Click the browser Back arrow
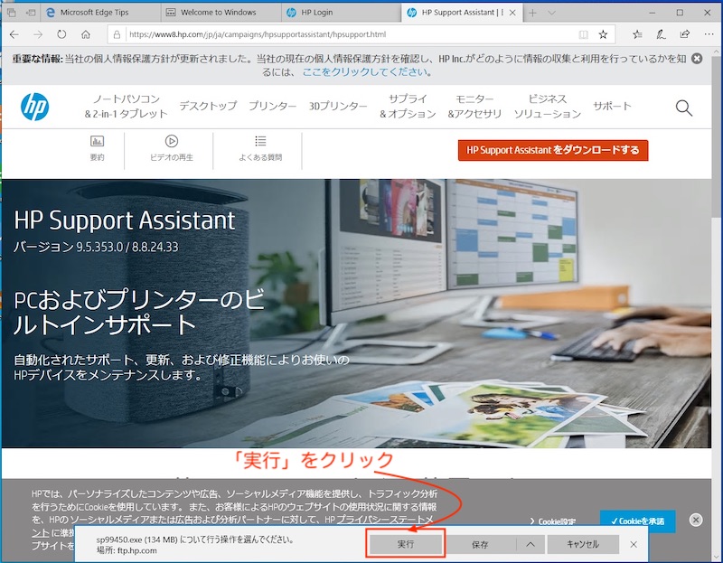This screenshot has height=563, width=723. click(14, 34)
